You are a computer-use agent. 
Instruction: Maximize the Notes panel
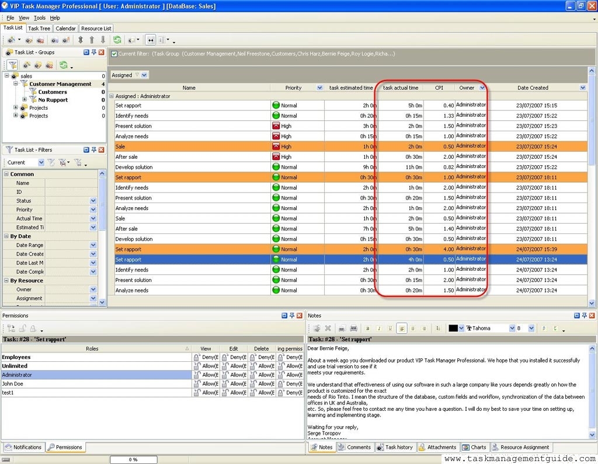(x=576, y=315)
